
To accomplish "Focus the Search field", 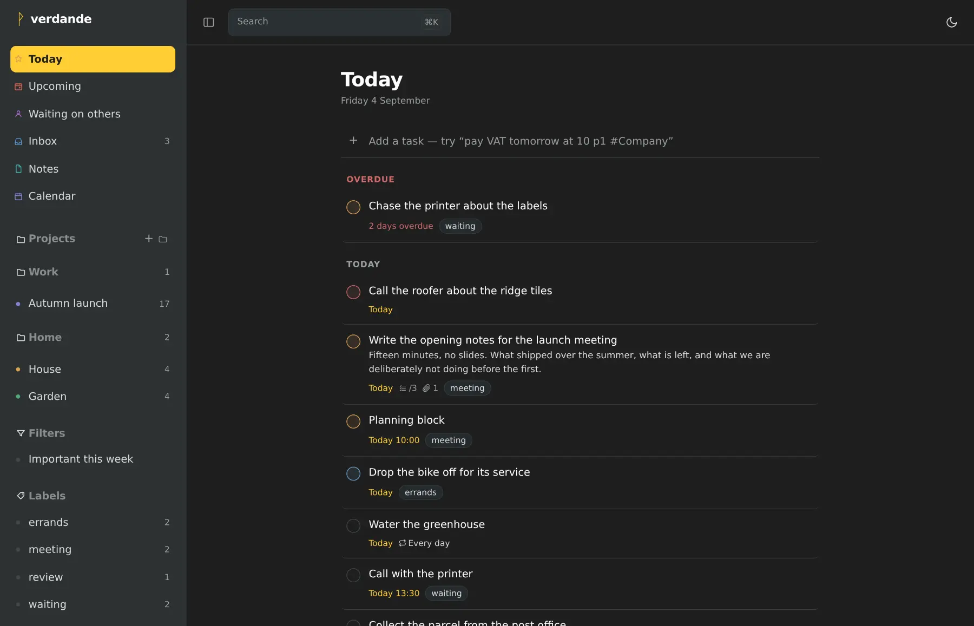I will (x=339, y=22).
